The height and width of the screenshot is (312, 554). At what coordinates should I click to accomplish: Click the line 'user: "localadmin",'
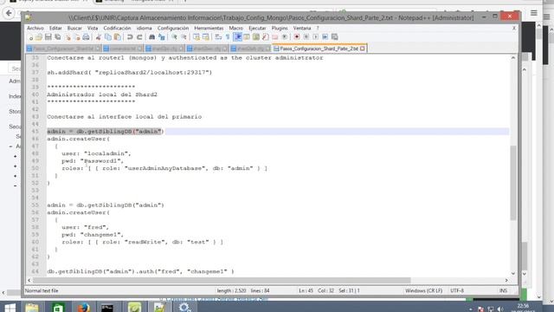[x=96, y=153]
